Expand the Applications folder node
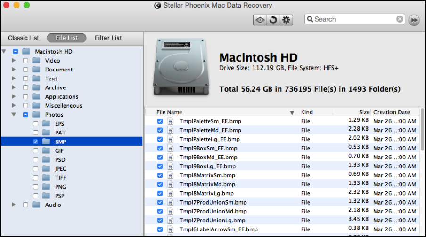Viewport: 426px width, 237px height. (14, 96)
